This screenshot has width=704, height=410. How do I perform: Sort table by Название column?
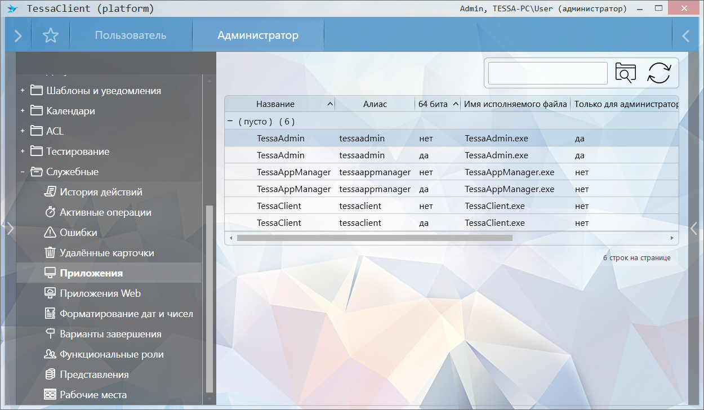click(275, 104)
